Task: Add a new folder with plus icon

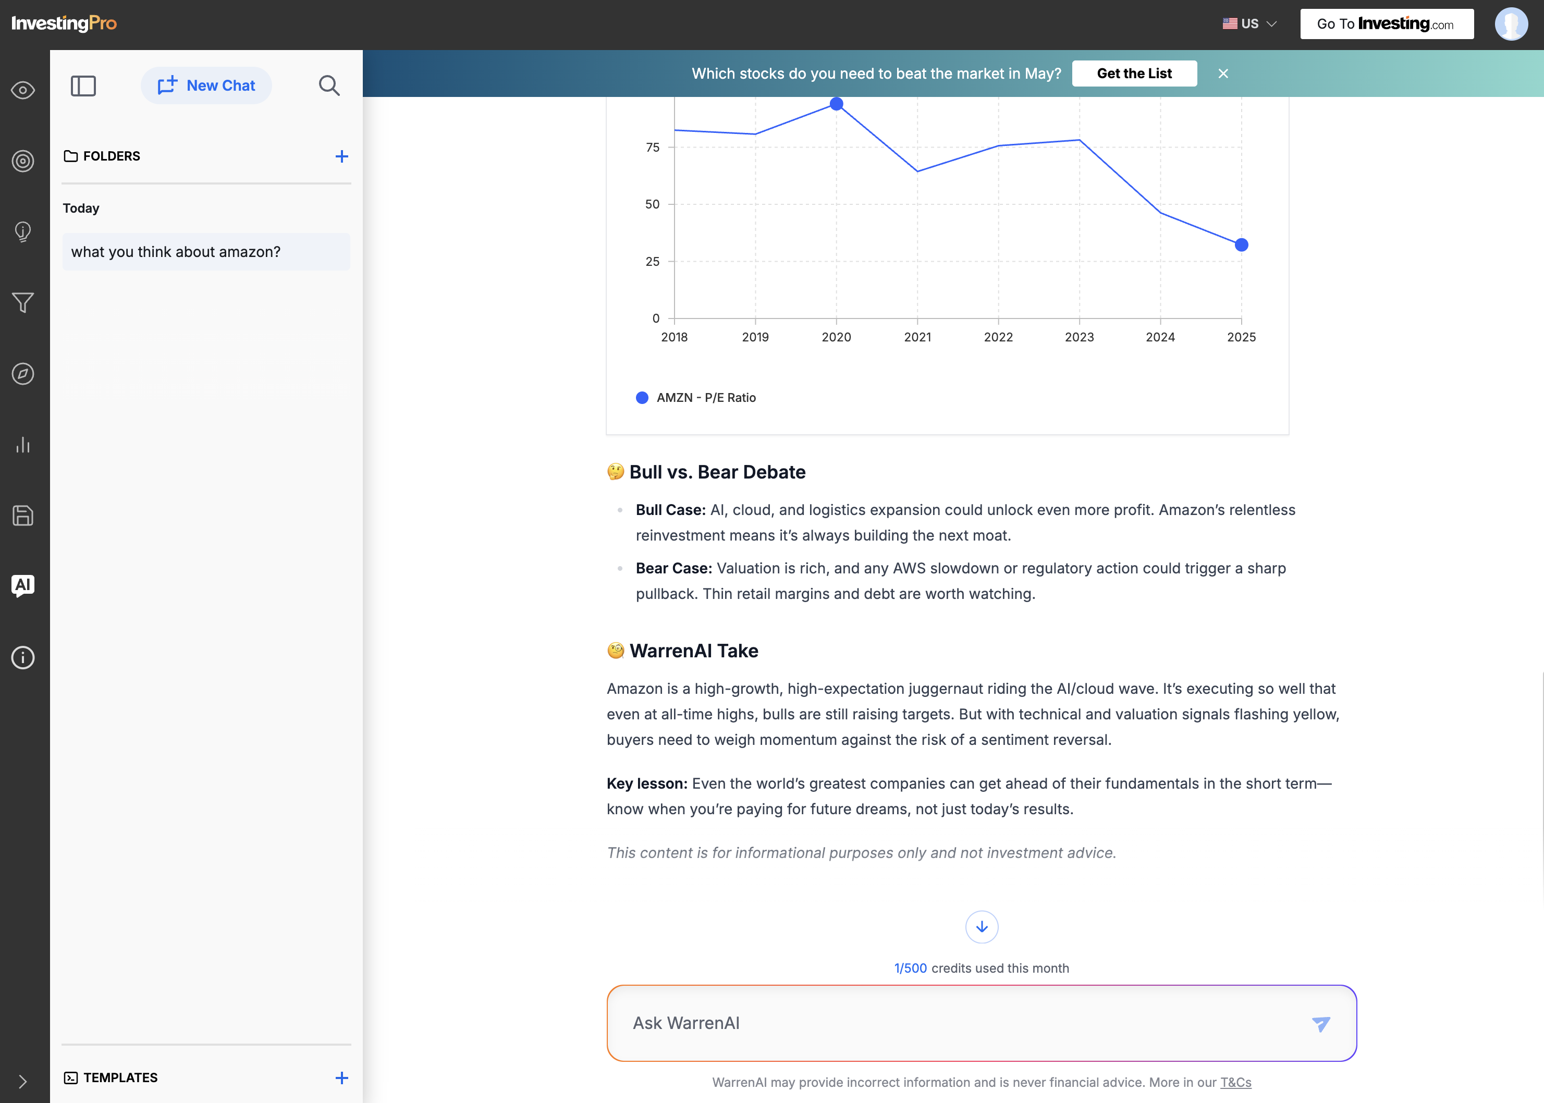Action: 341,156
